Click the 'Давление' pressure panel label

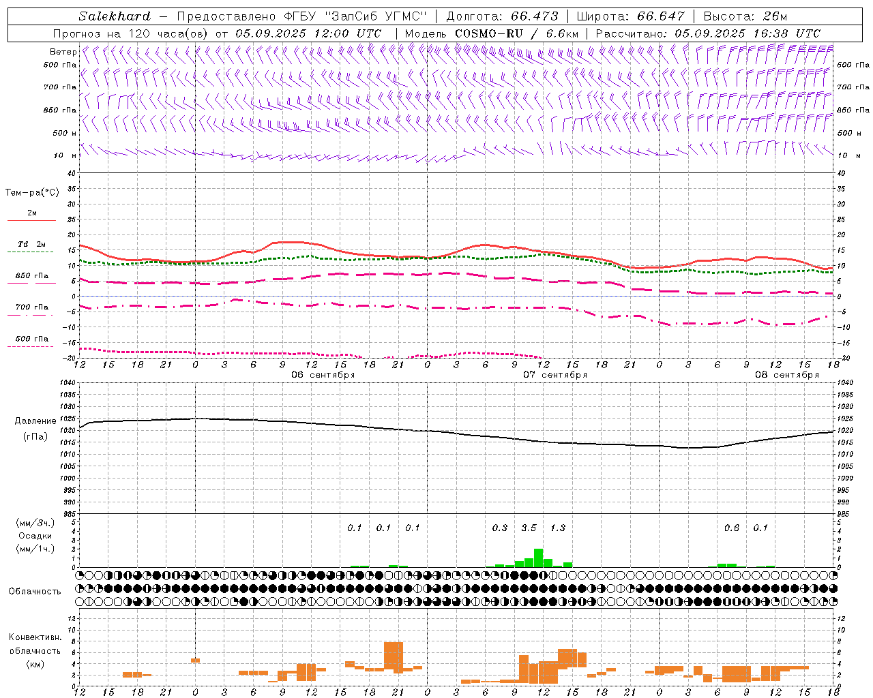tap(35, 421)
